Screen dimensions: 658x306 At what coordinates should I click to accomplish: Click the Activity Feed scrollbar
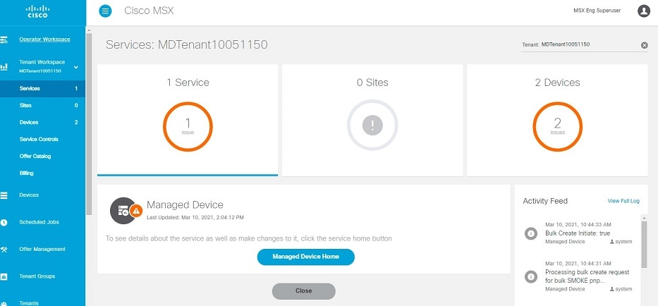pos(644,244)
